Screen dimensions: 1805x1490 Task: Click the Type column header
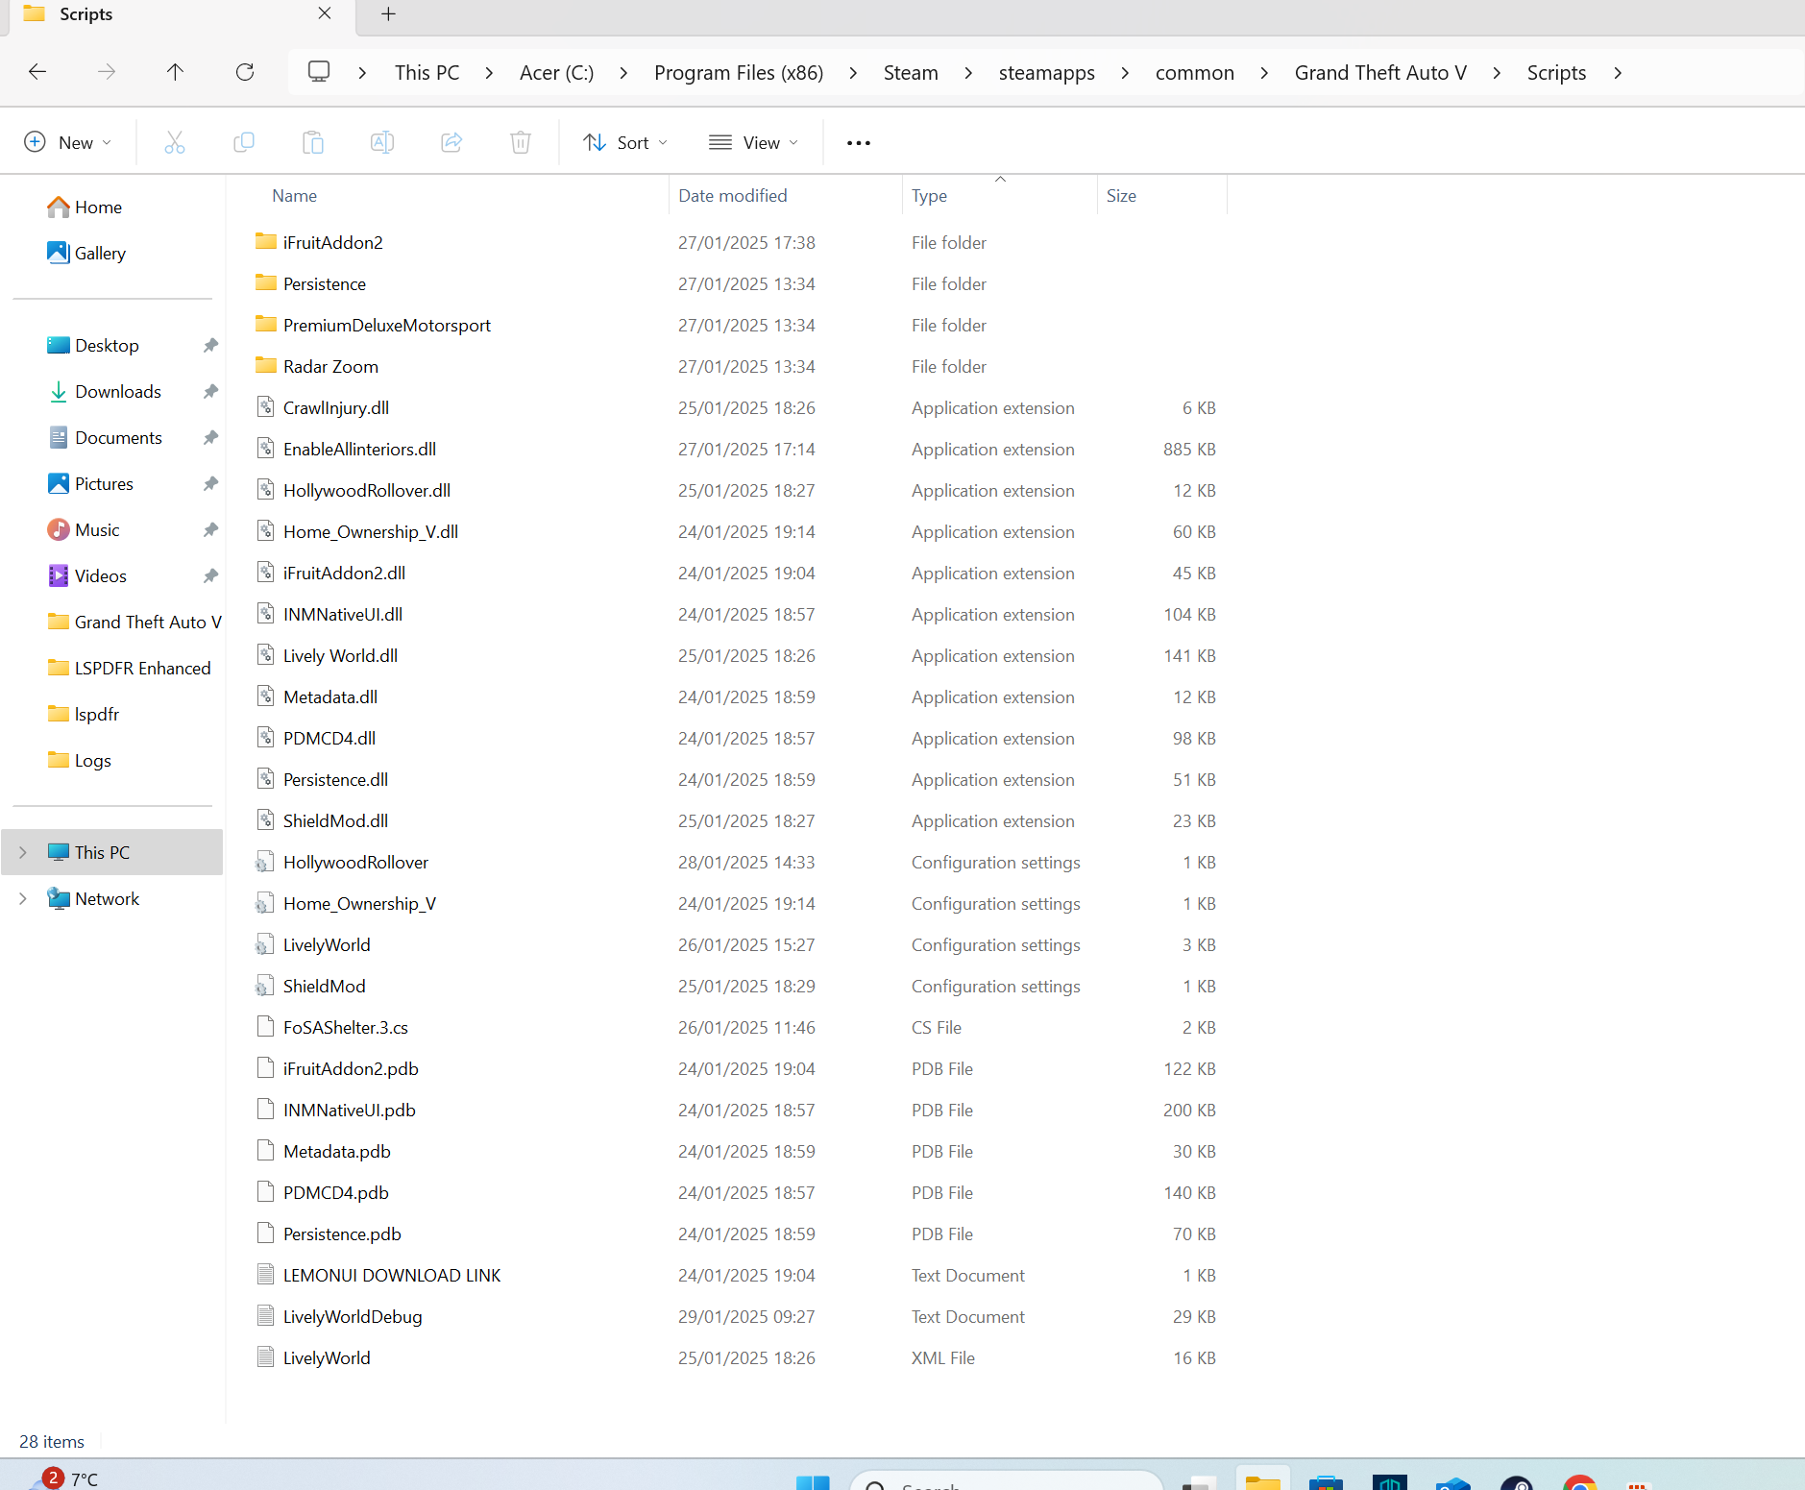coord(929,195)
